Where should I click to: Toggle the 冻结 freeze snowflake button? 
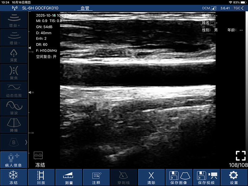coord(13,177)
